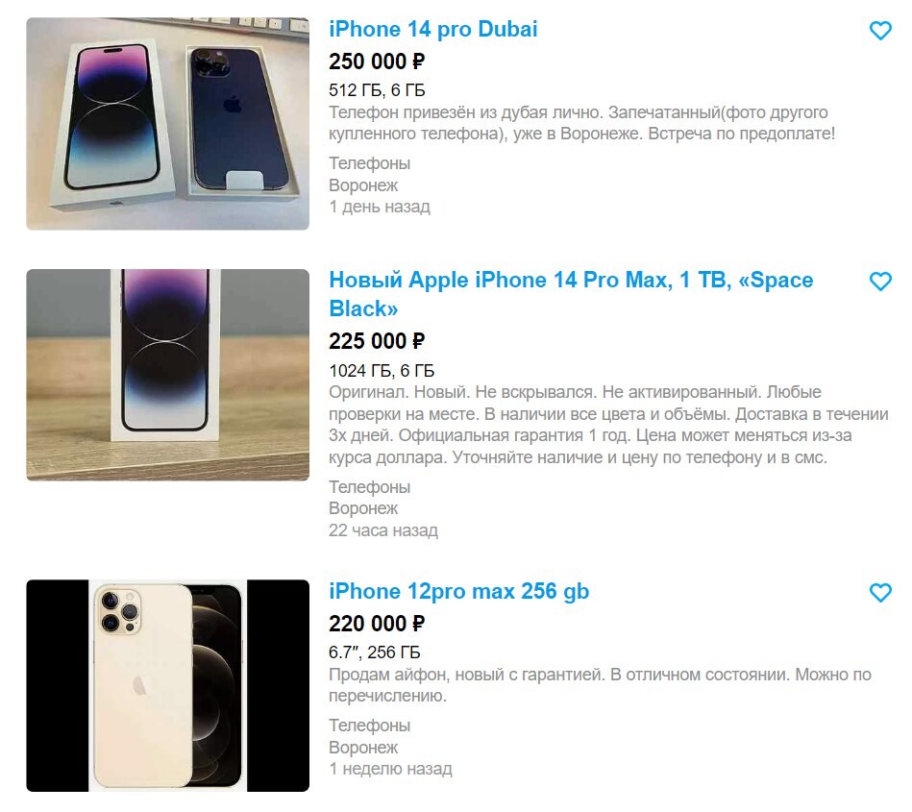Screen dimensions: 912x812
Task: Open the iPhone 12pro max 256 gb title
Action: tap(458, 592)
